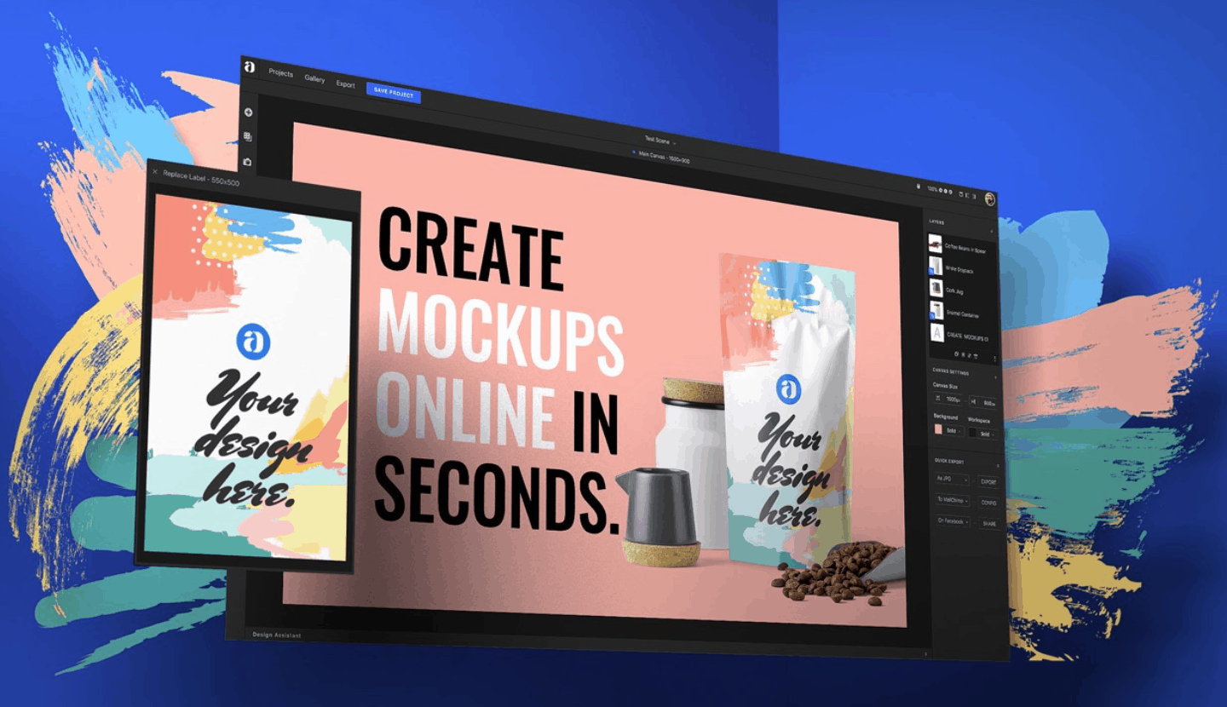Close the Replace Label panel

154,172
